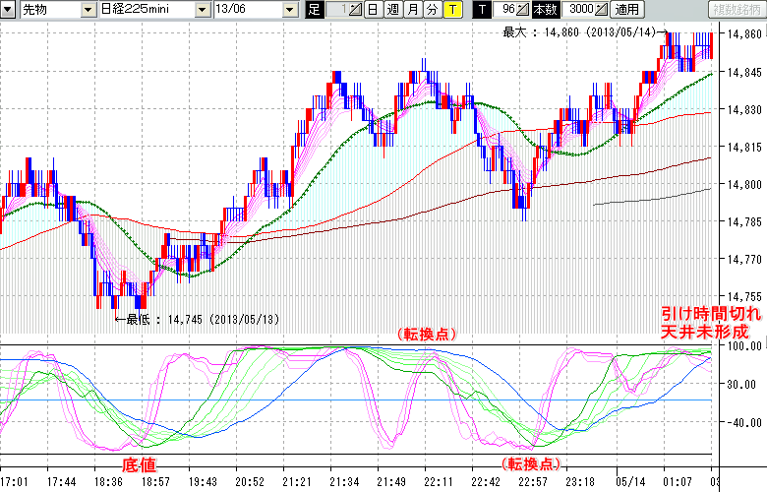Open the far-left toolbar dropdown arrow
767x492 pixels.
click(8, 10)
